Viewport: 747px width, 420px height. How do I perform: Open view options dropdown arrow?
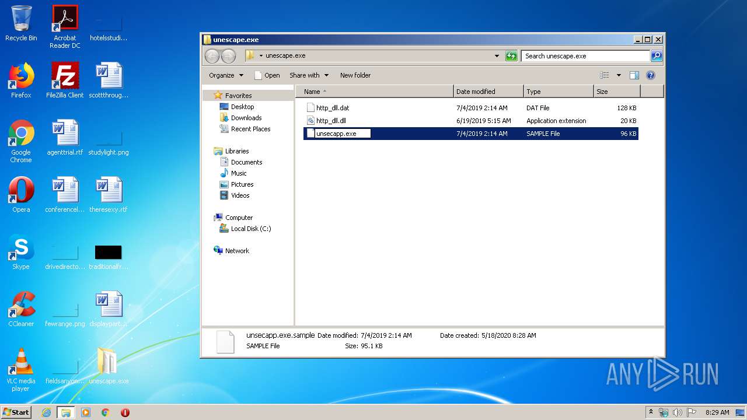(x=619, y=75)
